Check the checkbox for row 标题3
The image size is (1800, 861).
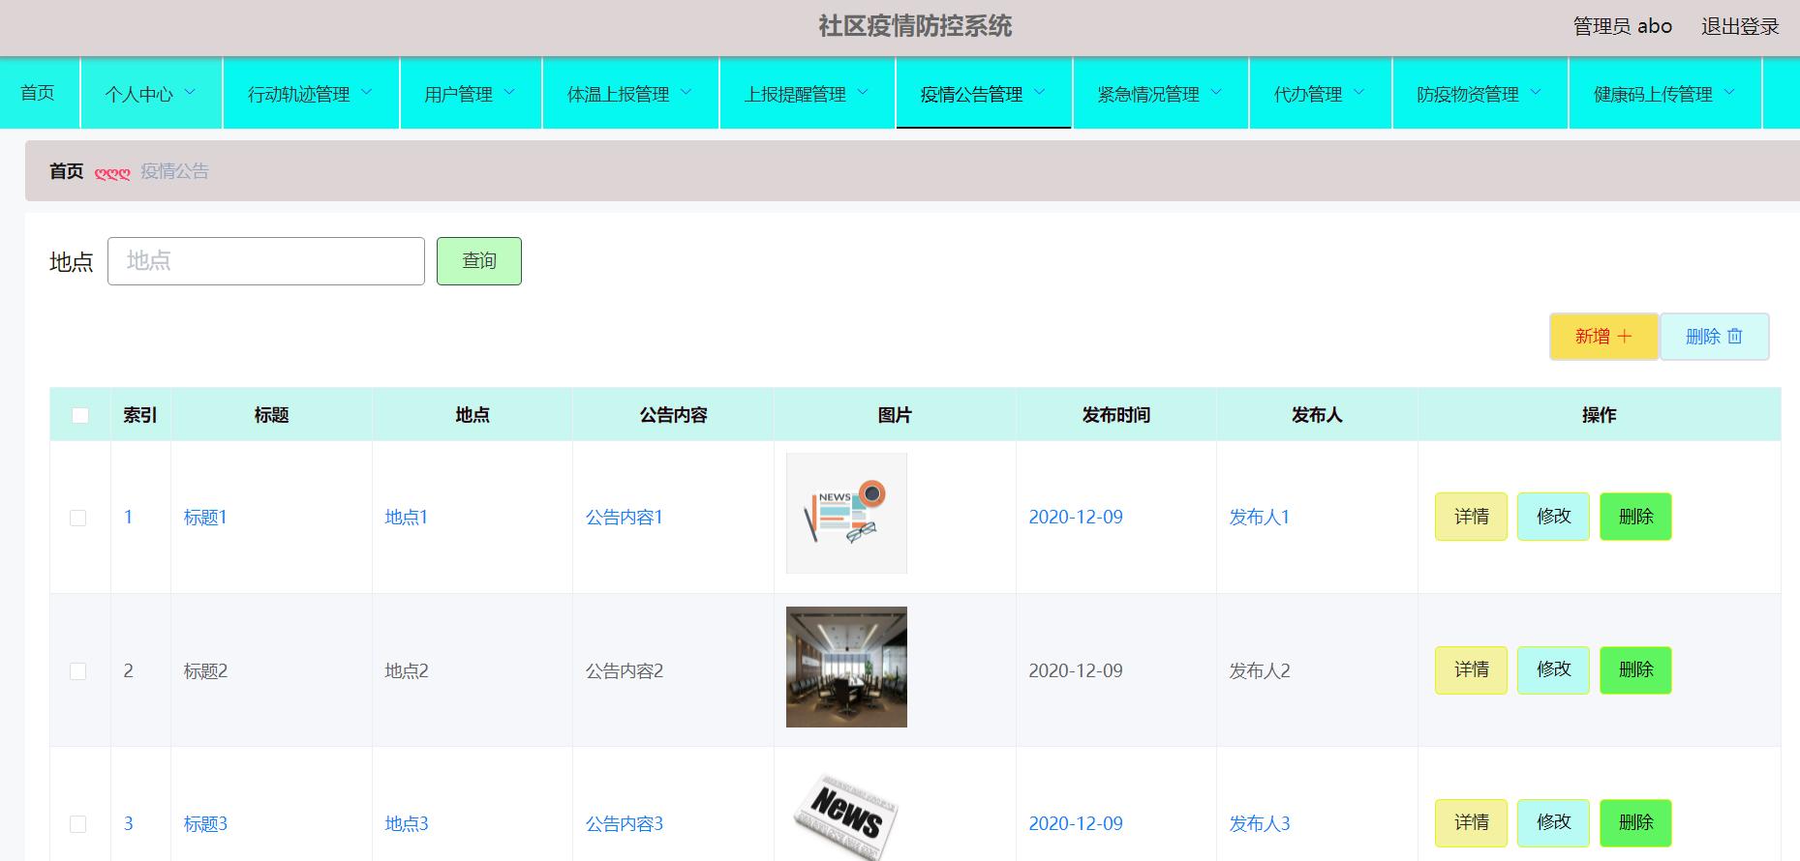[78, 823]
